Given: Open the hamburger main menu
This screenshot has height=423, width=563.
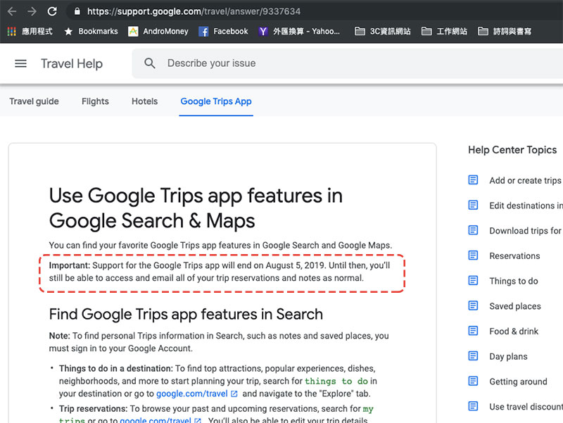Looking at the screenshot, I should [20, 63].
